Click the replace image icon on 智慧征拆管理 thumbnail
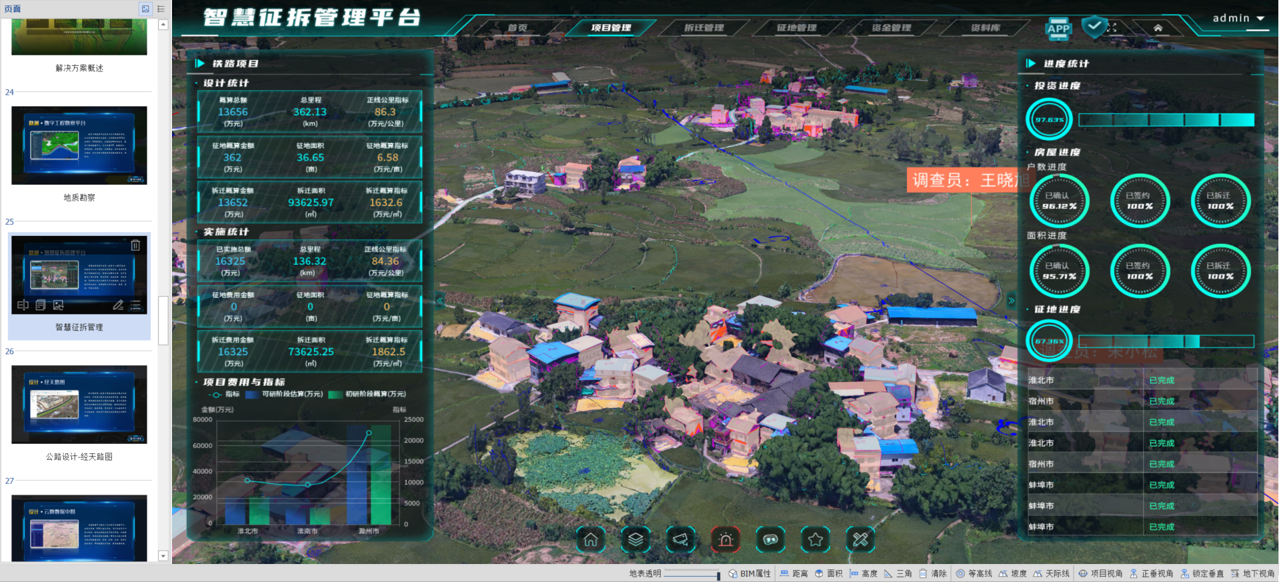Viewport: 1279px width, 582px height. 59,305
